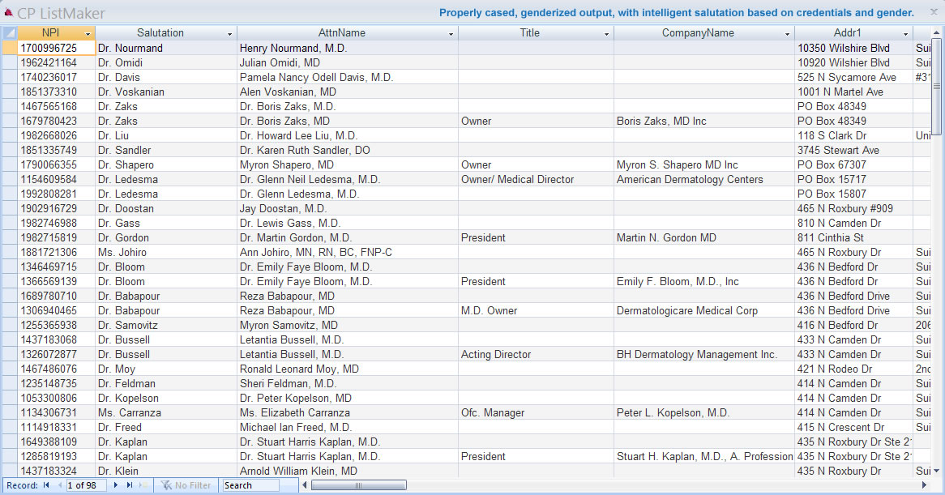Screen dimensions: 945x495
Task: Click the horizontal scrollbar thumb
Action: 336,485
